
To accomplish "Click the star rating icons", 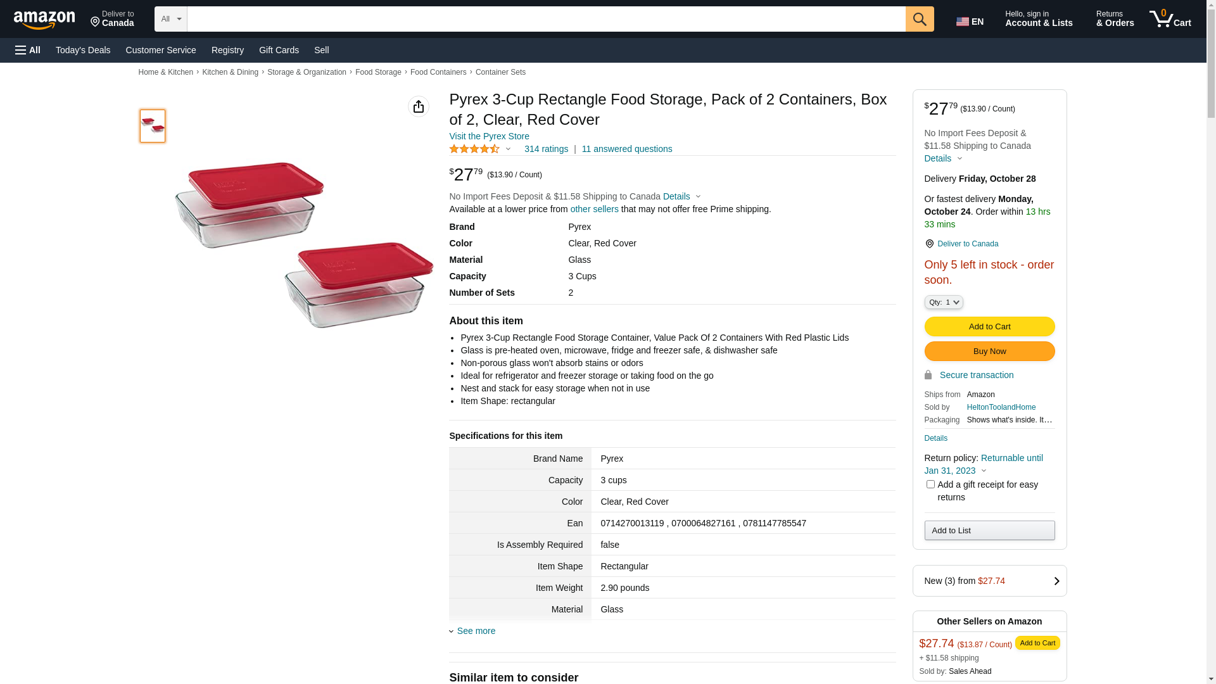I will (474, 149).
